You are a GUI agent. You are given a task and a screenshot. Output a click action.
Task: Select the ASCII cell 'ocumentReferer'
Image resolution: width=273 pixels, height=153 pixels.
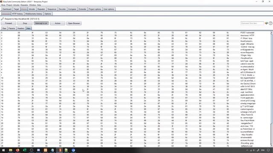(x=247, y=132)
